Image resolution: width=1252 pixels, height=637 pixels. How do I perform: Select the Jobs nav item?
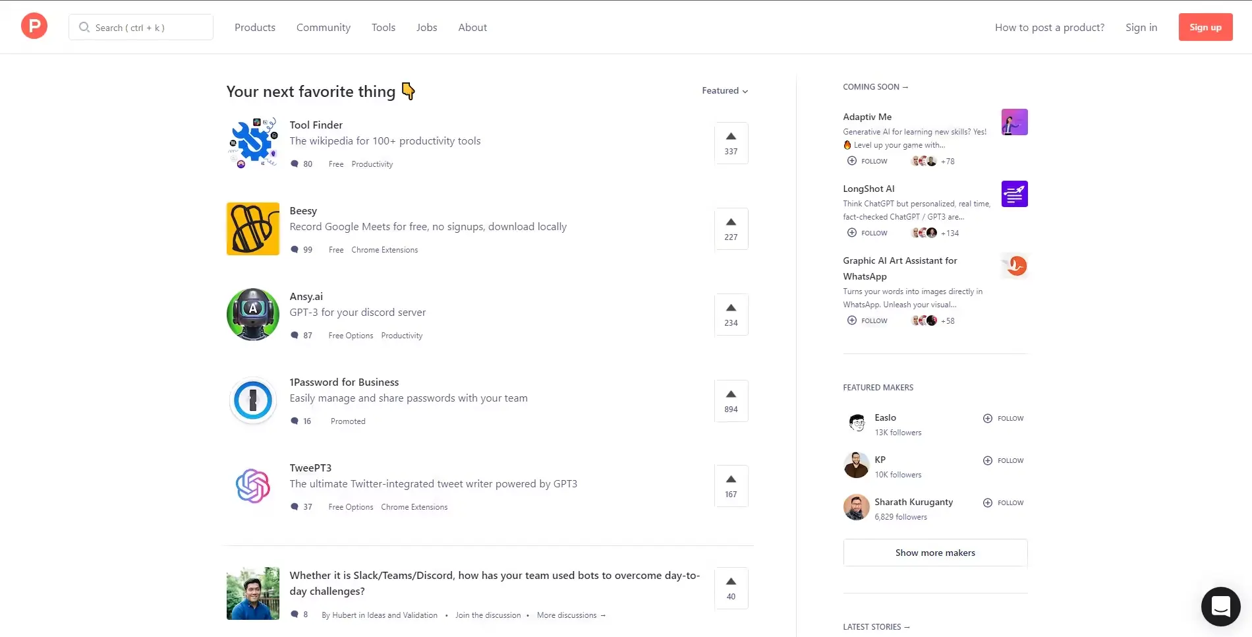pos(426,27)
